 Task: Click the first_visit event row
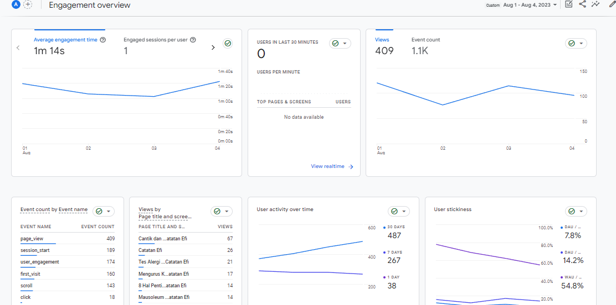[x=68, y=274]
